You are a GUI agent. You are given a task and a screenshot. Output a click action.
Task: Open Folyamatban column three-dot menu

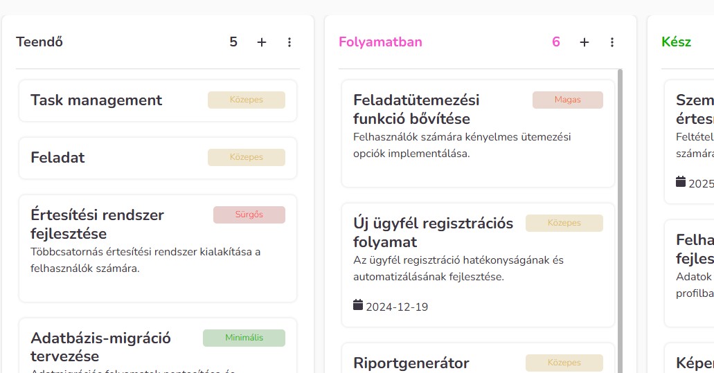coord(612,42)
